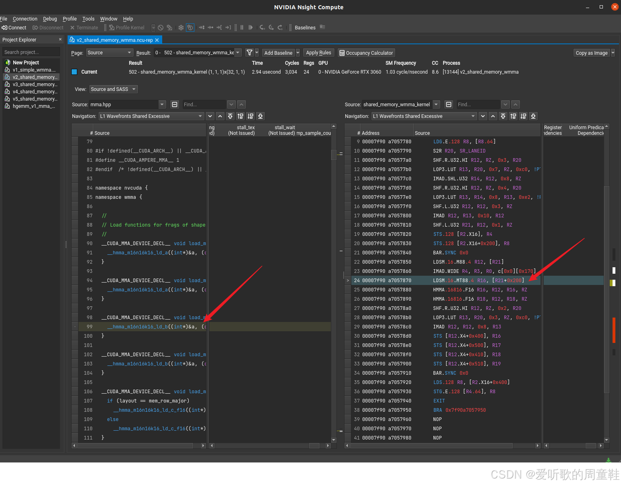
Task: Open the Debug menu
Action: tap(50, 19)
